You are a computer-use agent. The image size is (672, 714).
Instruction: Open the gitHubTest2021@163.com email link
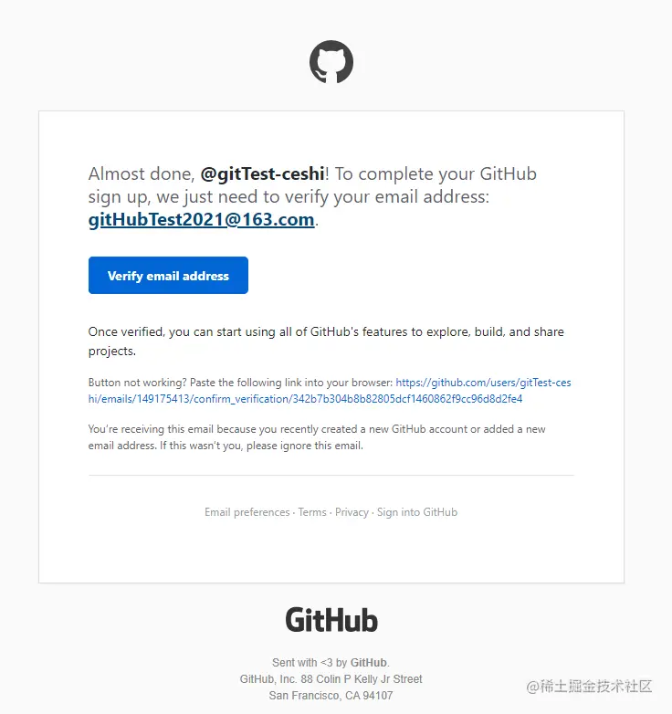coord(201,219)
